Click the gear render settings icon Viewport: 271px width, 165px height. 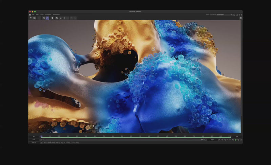(x=44, y=18)
